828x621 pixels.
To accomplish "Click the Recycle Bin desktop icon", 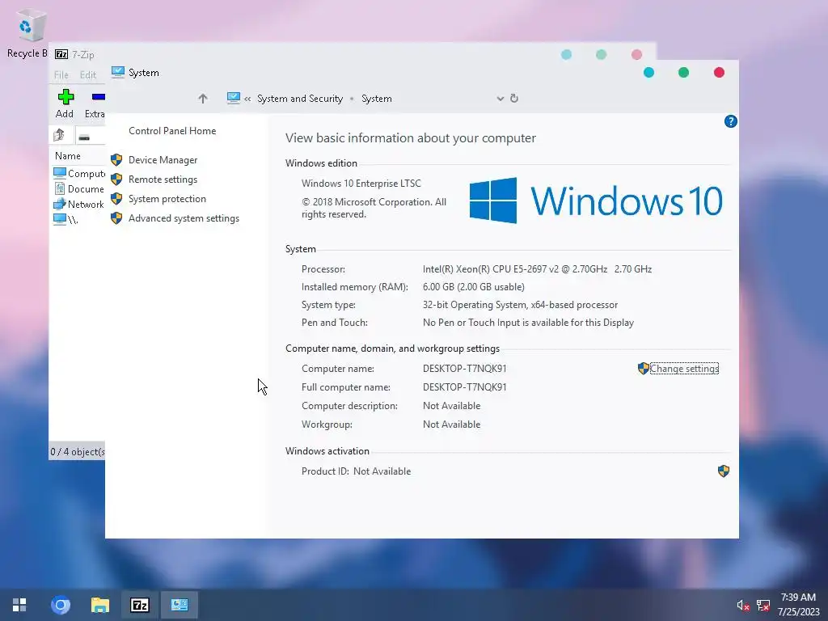I will [27, 32].
